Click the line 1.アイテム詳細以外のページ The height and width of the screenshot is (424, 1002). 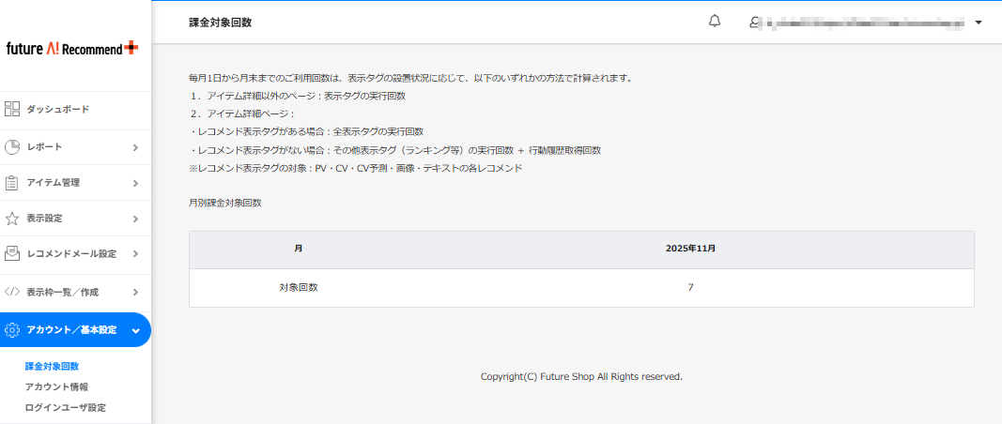[x=297, y=97]
